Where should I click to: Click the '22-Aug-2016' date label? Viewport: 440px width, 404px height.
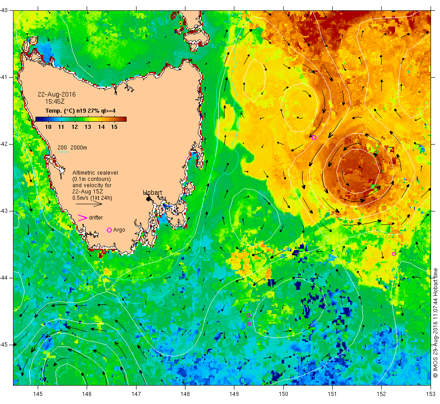[57, 94]
